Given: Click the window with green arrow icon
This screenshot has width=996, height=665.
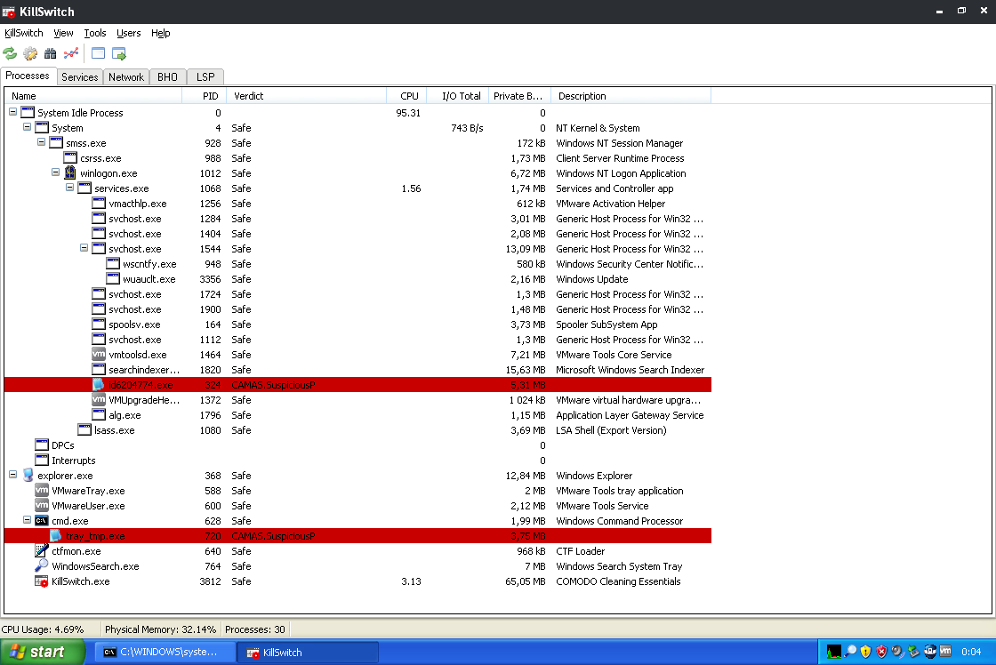Looking at the screenshot, I should [119, 53].
